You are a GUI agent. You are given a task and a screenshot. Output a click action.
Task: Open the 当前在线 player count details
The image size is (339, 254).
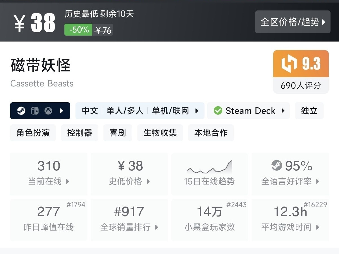[x=49, y=174]
